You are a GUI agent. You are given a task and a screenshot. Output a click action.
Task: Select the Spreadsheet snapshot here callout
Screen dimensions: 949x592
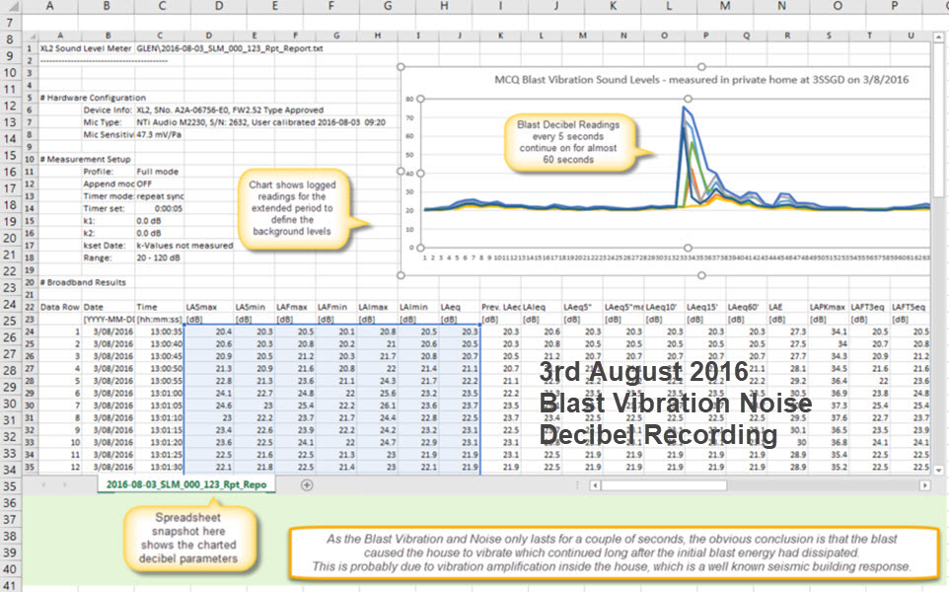(188, 538)
